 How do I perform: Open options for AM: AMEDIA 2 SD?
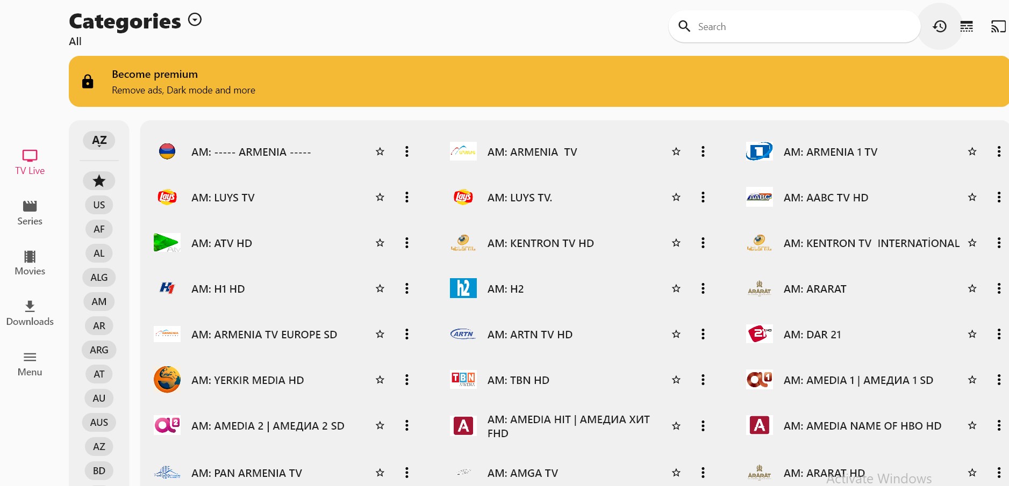click(x=407, y=425)
